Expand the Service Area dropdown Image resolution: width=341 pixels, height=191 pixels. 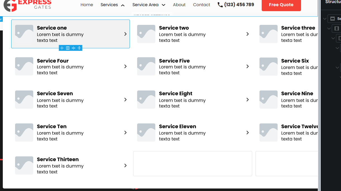pos(164,5)
